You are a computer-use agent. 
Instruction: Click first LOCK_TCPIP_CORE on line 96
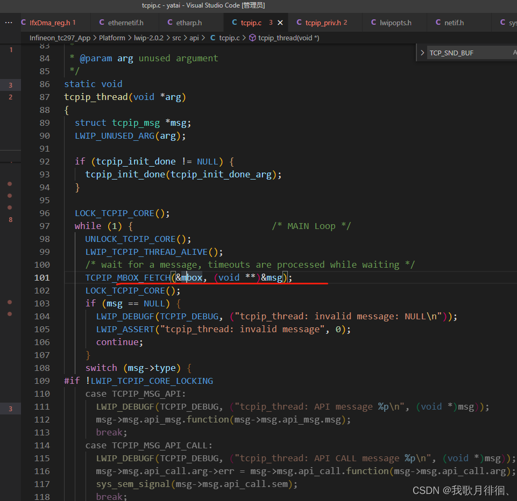pos(115,213)
